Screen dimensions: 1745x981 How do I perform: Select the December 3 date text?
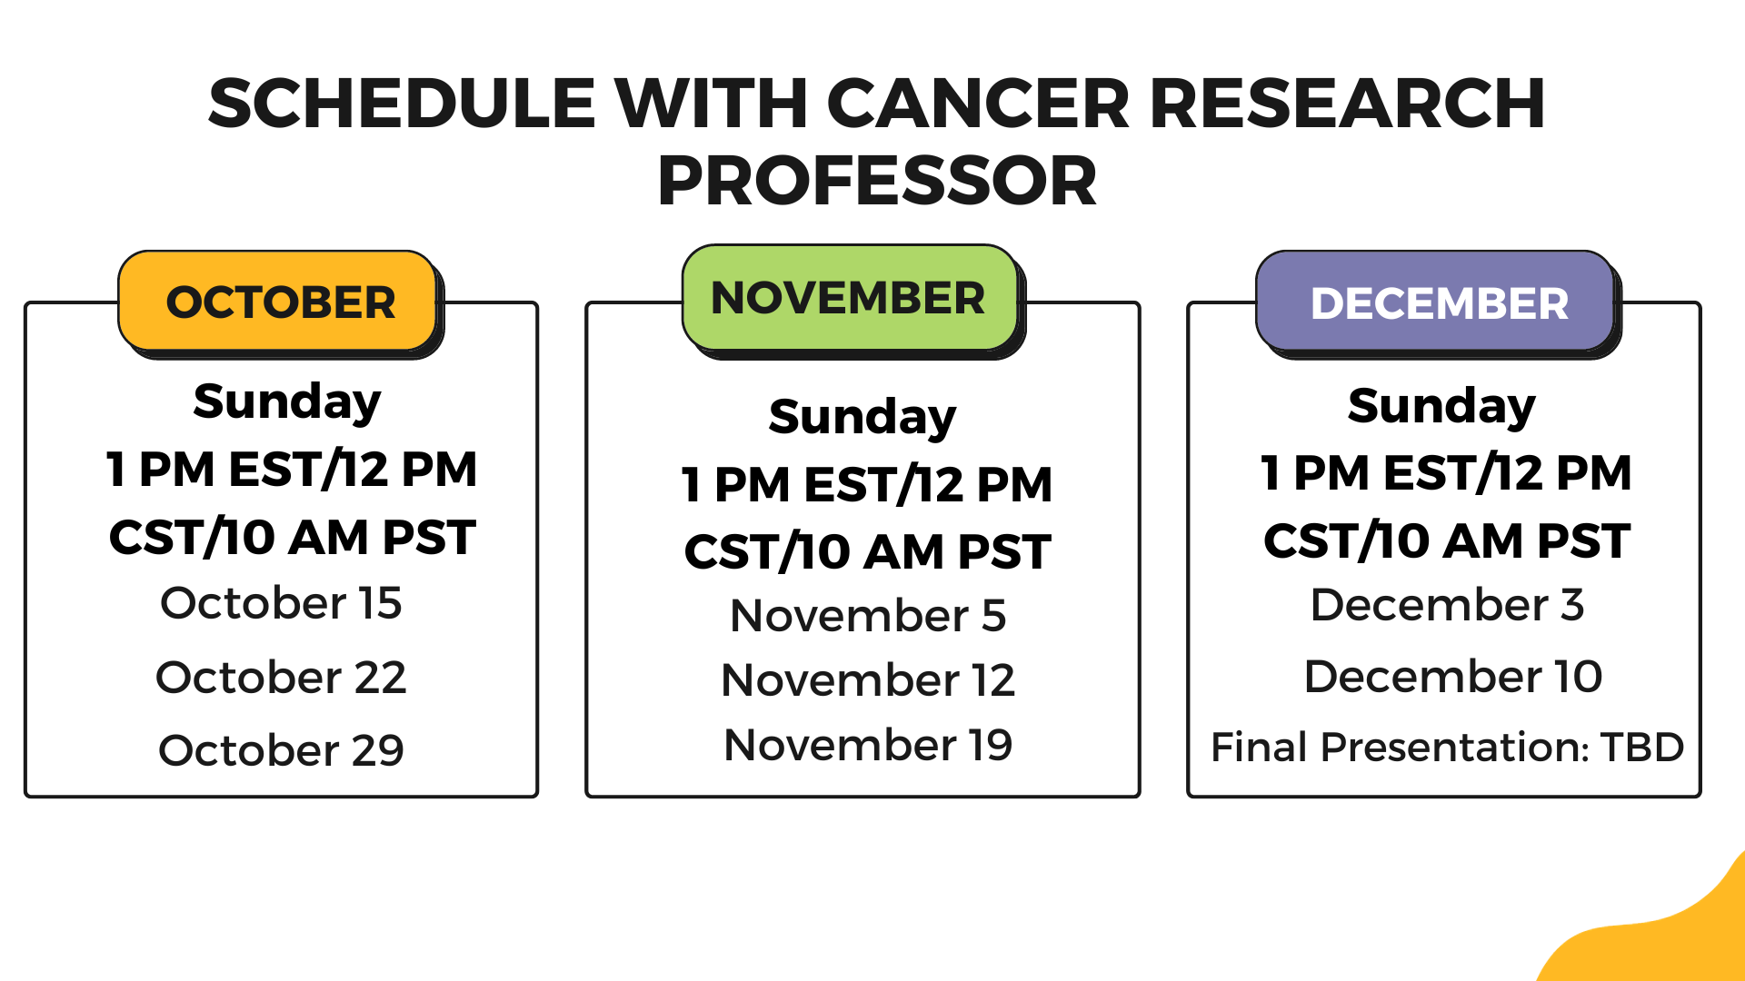pyautogui.click(x=1447, y=605)
